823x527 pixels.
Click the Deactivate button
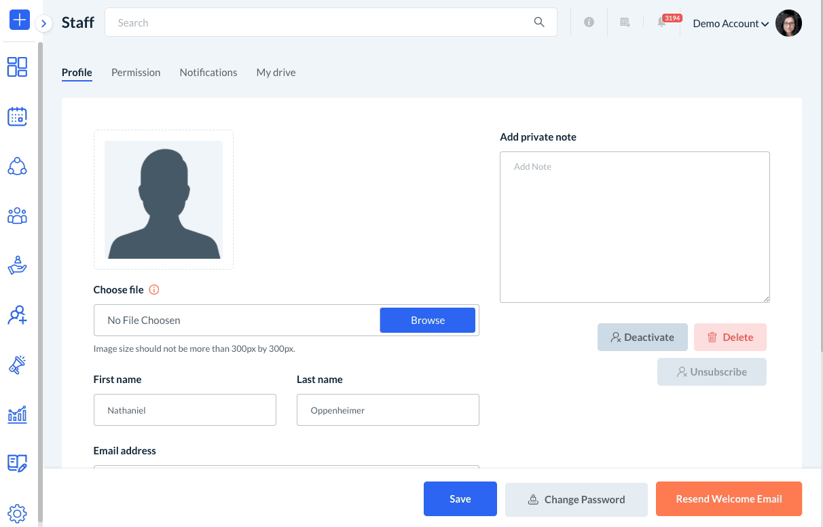coord(642,337)
